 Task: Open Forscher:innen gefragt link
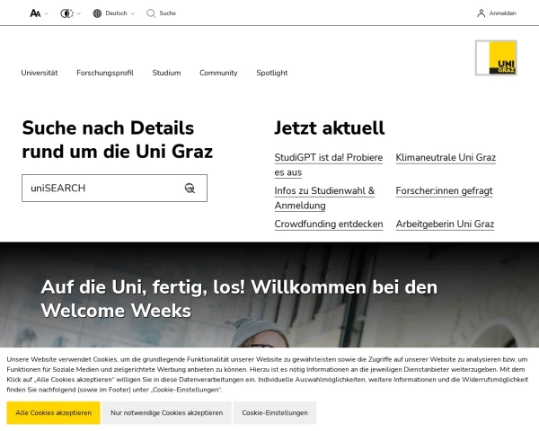444,190
